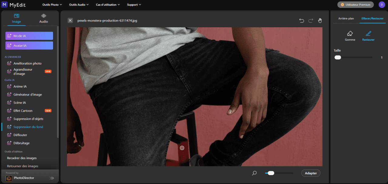Click the Suppression d'objets AI icon
This screenshot has height=184, width=388.
[x=9, y=119]
